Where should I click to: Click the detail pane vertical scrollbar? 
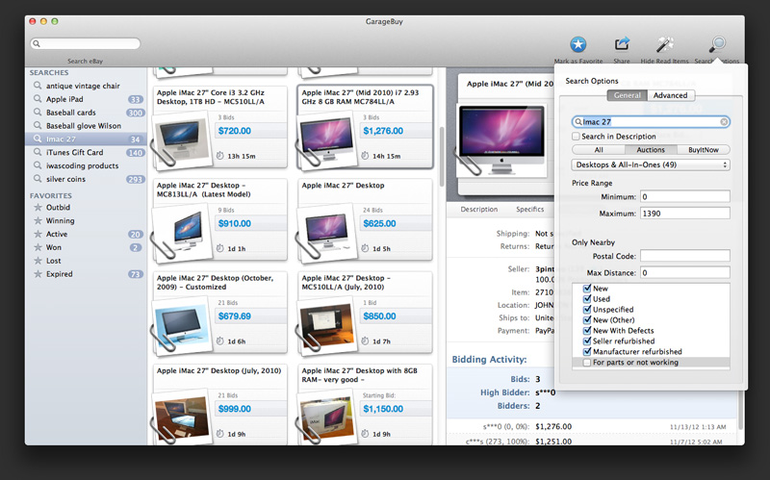[x=741, y=412]
